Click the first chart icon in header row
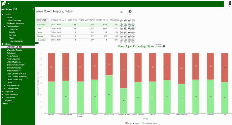Screen dimensions: 232x125 121,20
